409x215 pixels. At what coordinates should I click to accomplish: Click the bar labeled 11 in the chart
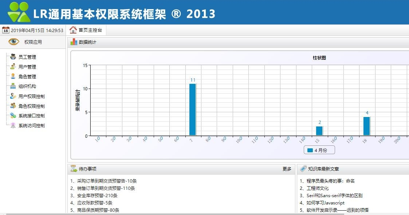[193, 110]
